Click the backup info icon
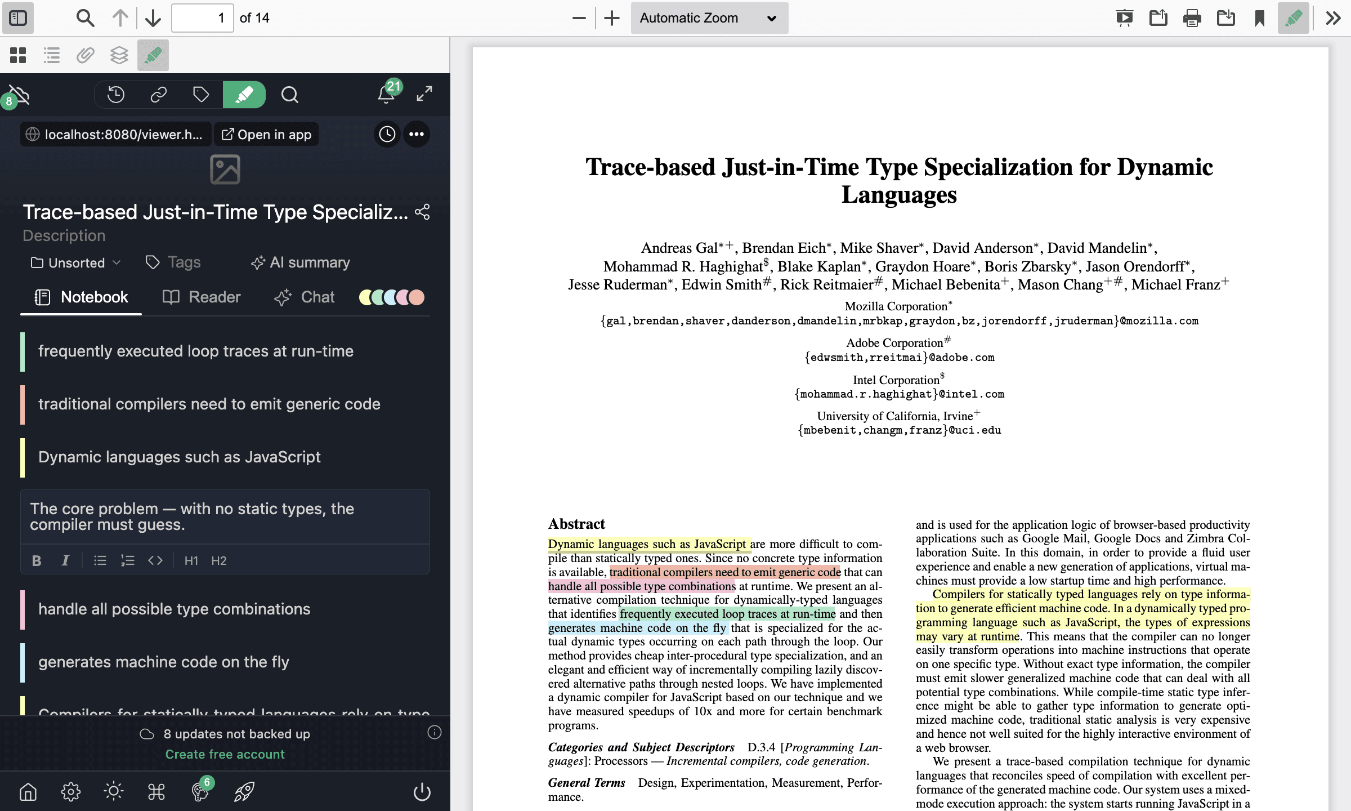The image size is (1351, 811). [x=435, y=732]
